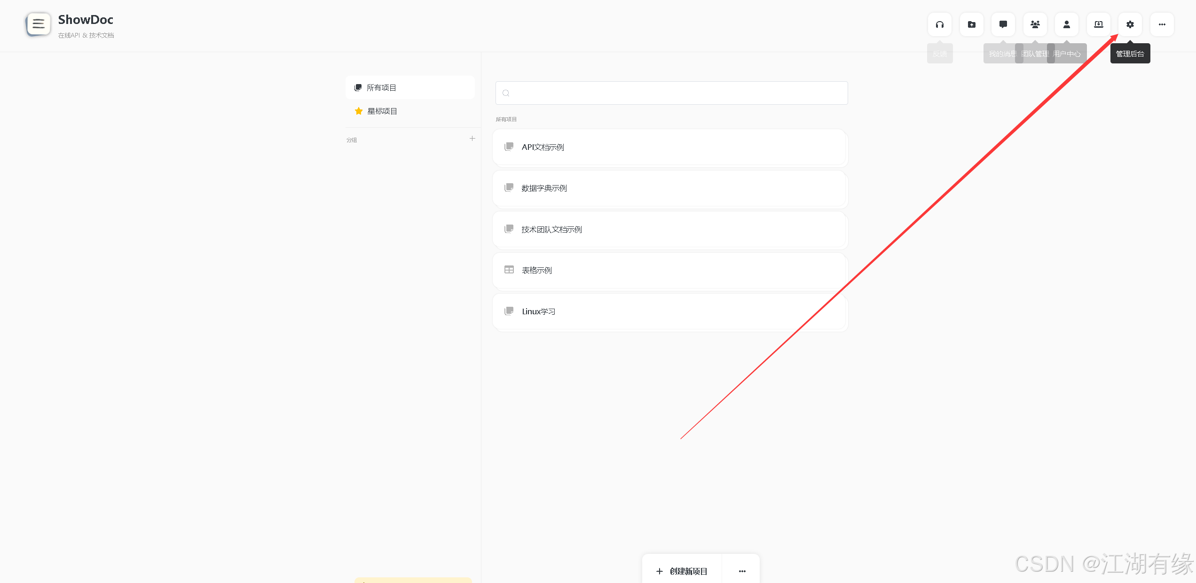The height and width of the screenshot is (583, 1196).
Task: Click the project search input field
Action: pyautogui.click(x=671, y=93)
